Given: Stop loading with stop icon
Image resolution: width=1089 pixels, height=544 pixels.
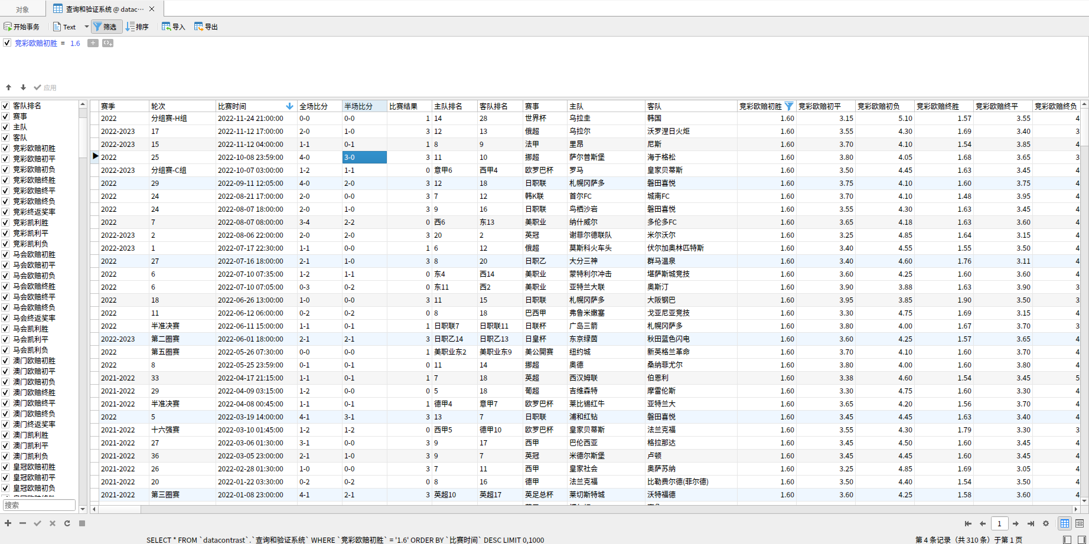Looking at the screenshot, I should click(82, 523).
